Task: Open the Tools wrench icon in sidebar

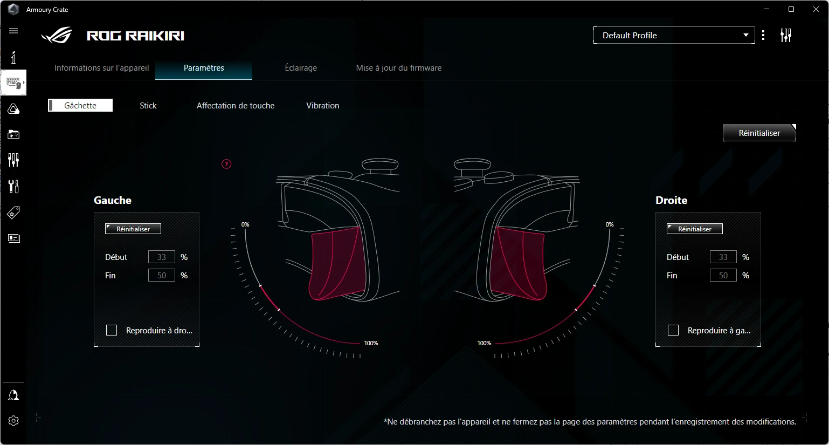Action: point(13,186)
